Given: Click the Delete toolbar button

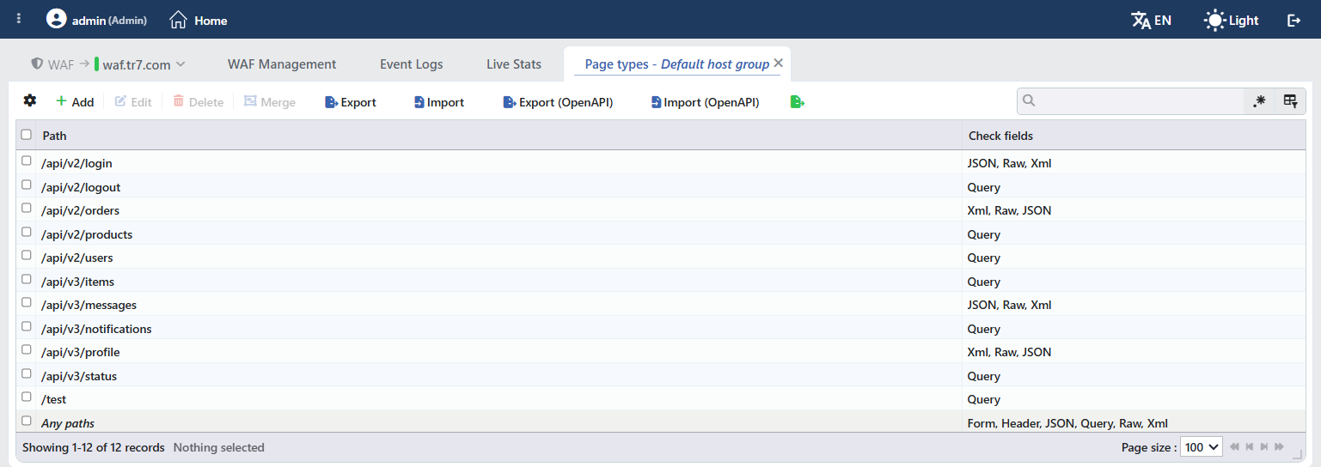Looking at the screenshot, I should [198, 102].
